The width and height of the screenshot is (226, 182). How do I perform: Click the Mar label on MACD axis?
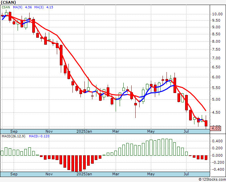(x=116, y=174)
